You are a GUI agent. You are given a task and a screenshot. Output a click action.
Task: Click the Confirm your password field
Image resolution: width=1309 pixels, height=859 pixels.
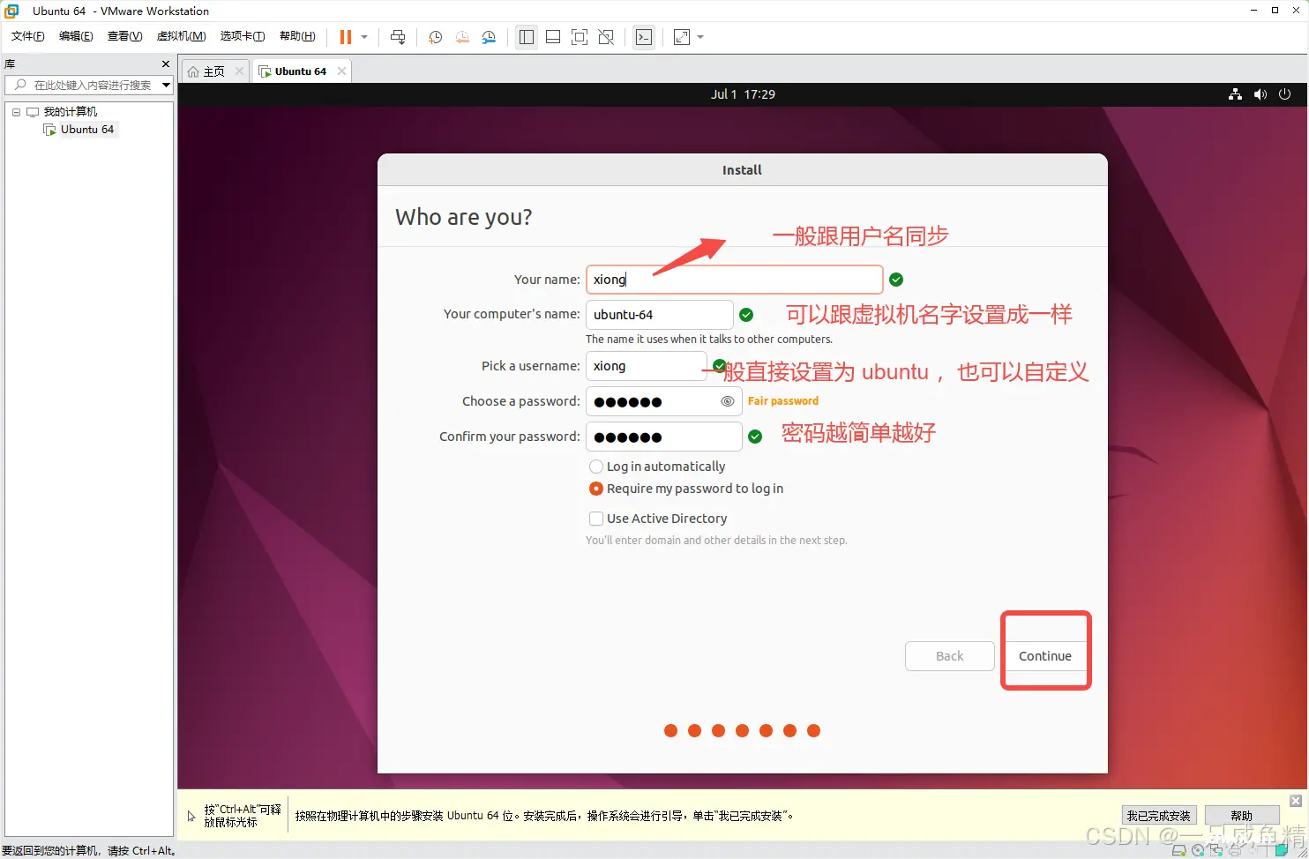pyautogui.click(x=663, y=437)
